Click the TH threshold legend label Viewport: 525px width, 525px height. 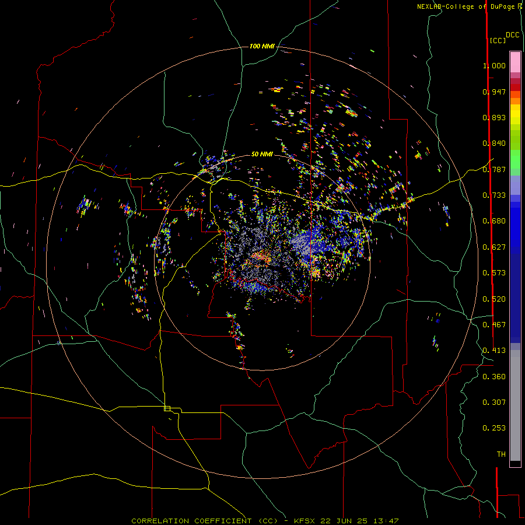[x=501, y=454]
